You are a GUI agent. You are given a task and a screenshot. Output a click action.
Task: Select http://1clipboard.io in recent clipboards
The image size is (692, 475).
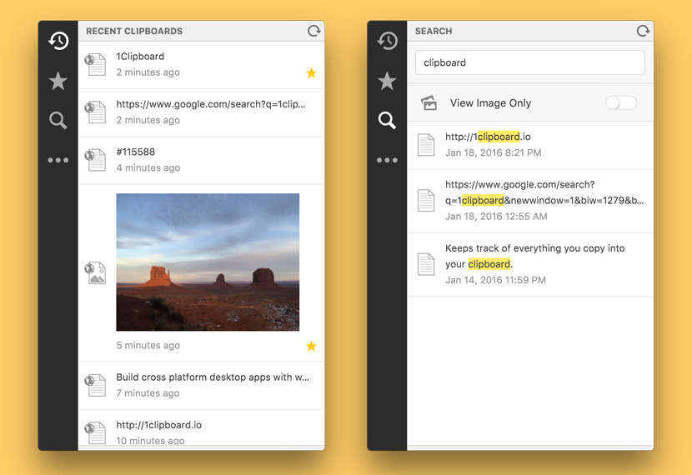[159, 425]
